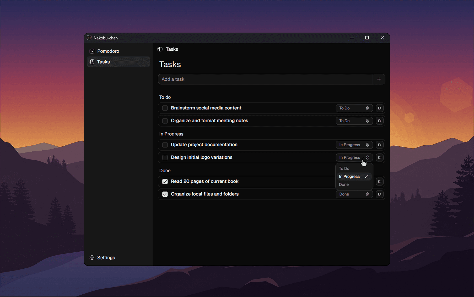Start timer for Read 20 pages of current book
Image resolution: width=474 pixels, height=297 pixels.
379,182
